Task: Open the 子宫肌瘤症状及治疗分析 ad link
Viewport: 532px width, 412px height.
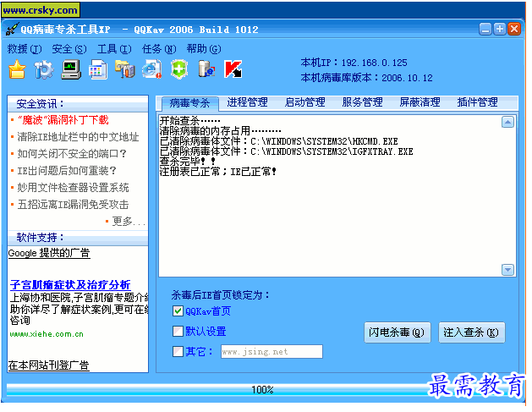Action: coord(70,285)
